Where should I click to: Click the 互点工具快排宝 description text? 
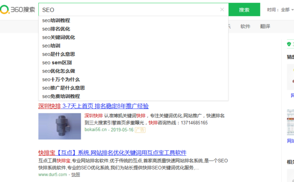pos(133,164)
